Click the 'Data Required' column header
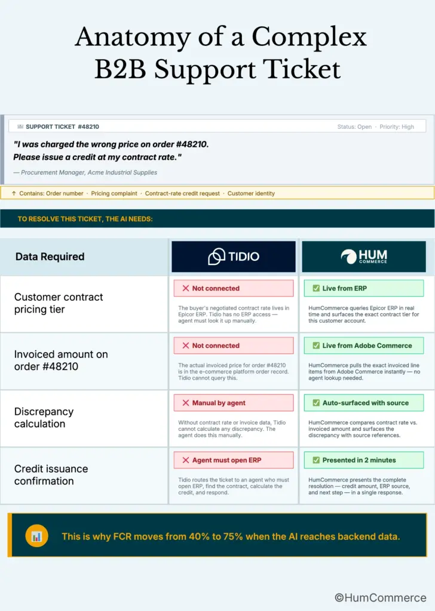435x611 pixels. [x=50, y=257]
